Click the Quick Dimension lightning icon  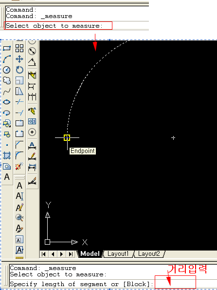click(32, 76)
